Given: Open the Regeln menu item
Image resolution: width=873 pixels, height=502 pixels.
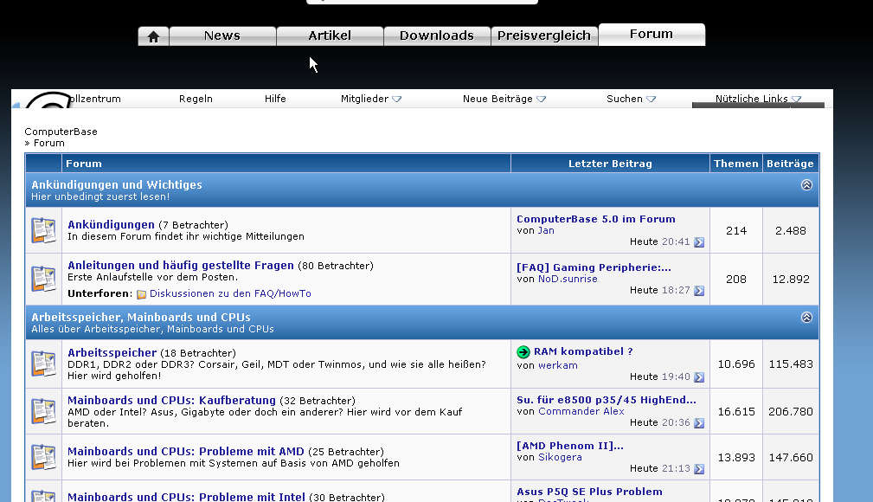Looking at the screenshot, I should click(x=196, y=99).
